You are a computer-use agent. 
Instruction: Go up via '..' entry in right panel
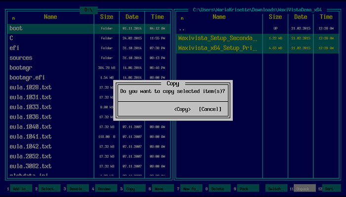coord(258,29)
